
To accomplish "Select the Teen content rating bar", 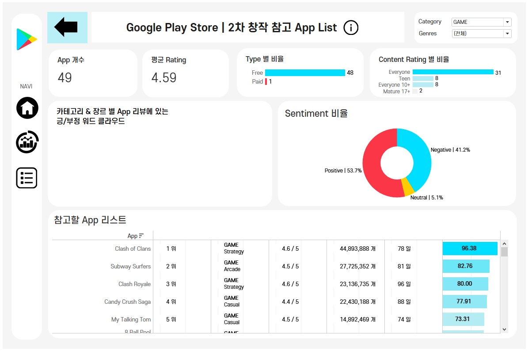I will [x=423, y=78].
